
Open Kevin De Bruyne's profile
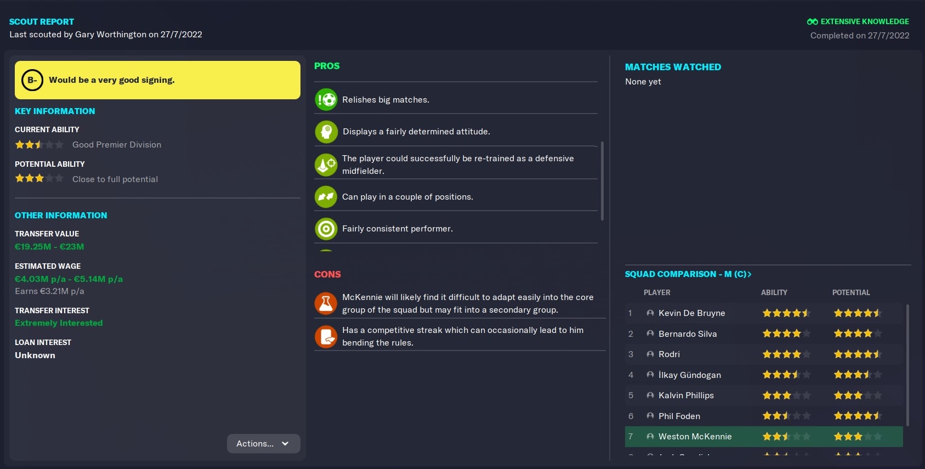(691, 313)
